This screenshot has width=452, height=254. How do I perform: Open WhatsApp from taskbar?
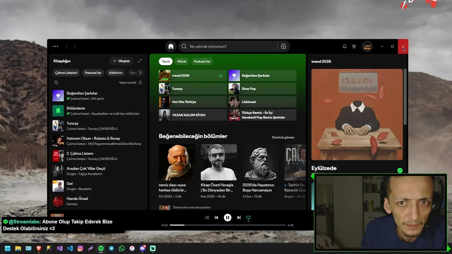tap(122, 248)
